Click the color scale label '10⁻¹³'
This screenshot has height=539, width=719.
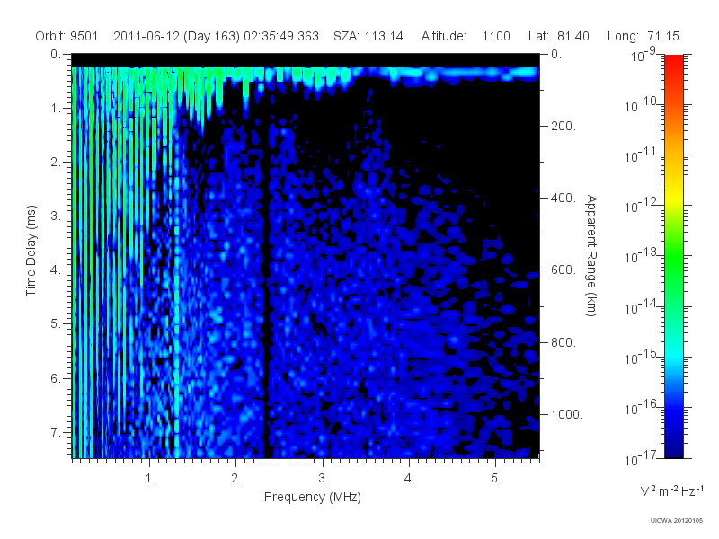(x=640, y=256)
